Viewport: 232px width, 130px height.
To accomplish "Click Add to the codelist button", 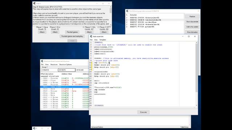I will point(192,27).
